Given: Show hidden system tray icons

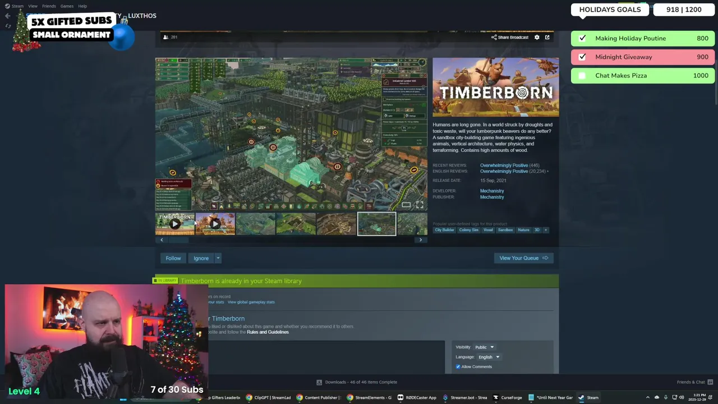Looking at the screenshot, I should pyautogui.click(x=647, y=397).
